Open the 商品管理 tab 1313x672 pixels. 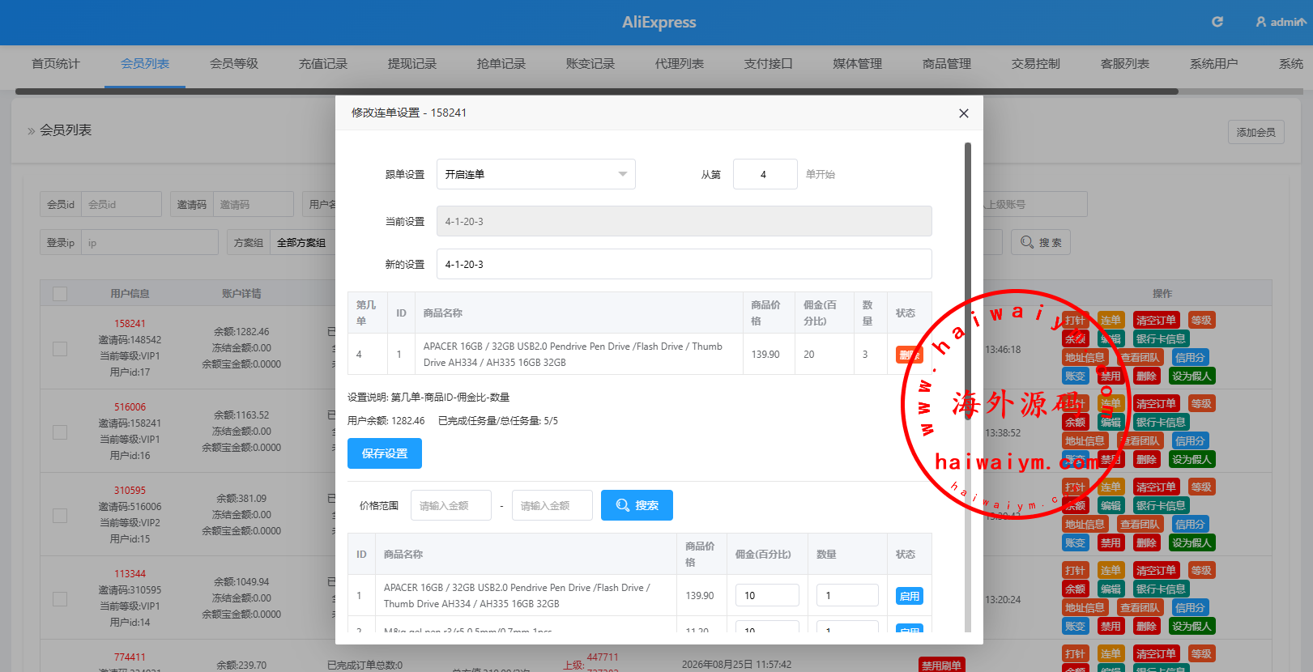(947, 64)
